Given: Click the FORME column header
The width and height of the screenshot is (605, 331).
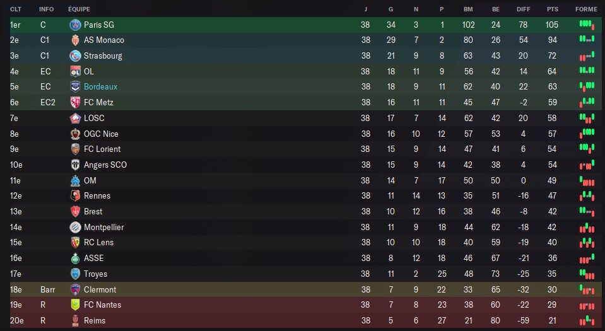Looking at the screenshot, I should coord(586,9).
